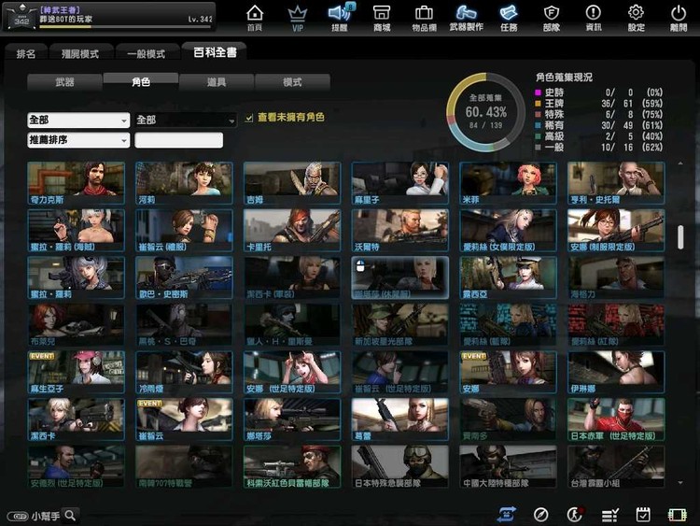Switch to the 殭屍模式 tab

[x=80, y=53]
